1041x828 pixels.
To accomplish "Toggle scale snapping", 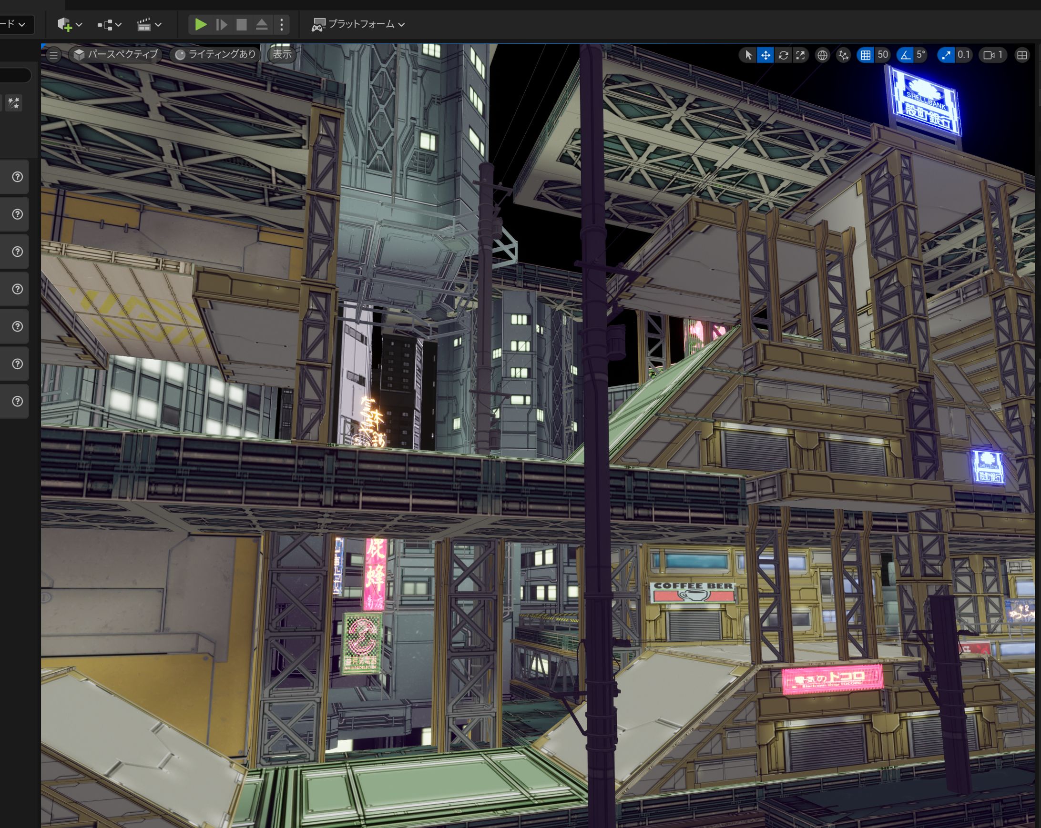I will 946,55.
